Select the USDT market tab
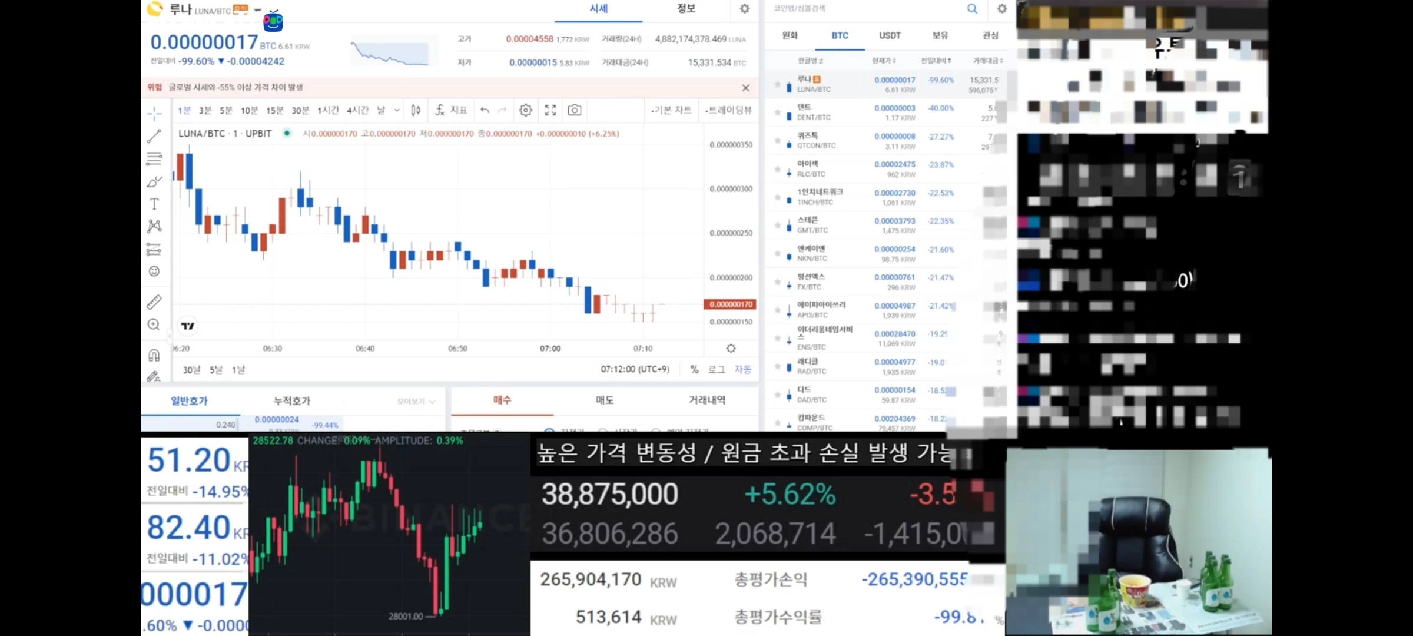The width and height of the screenshot is (1413, 636). pyautogui.click(x=890, y=35)
